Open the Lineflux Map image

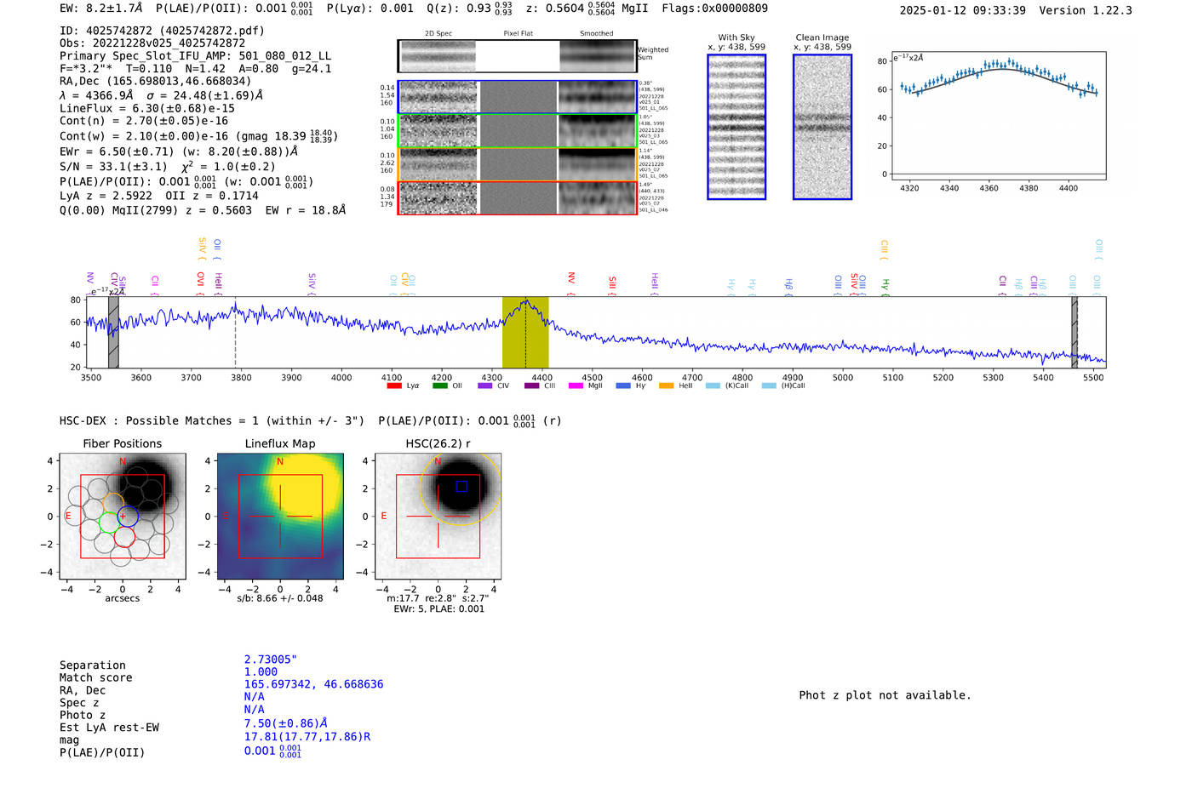[280, 517]
